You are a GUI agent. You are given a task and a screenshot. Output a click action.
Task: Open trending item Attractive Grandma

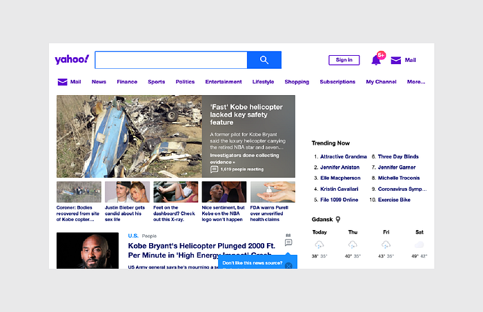pos(344,156)
